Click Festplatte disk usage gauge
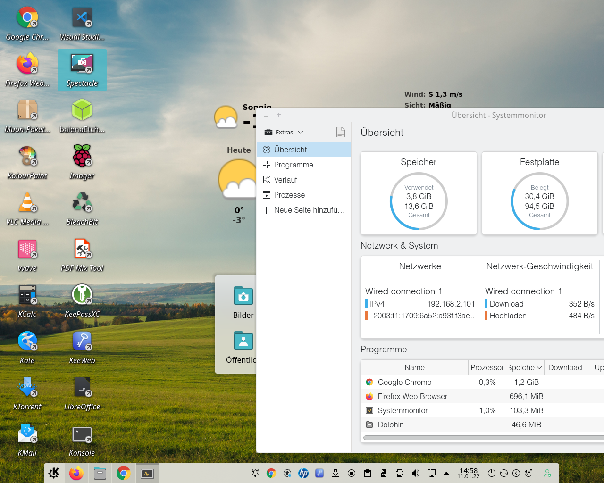Screen dimensions: 604x483 [x=540, y=201]
